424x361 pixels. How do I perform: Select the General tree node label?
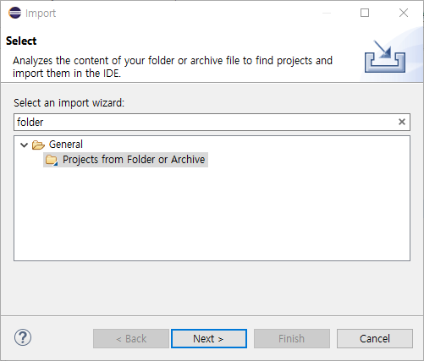[x=66, y=145]
